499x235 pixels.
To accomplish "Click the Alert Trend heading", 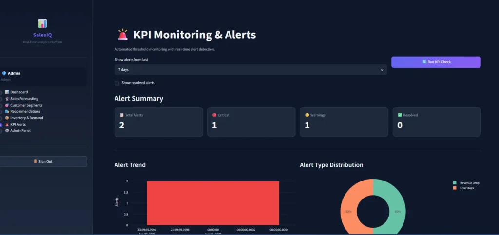I will [x=130, y=165].
